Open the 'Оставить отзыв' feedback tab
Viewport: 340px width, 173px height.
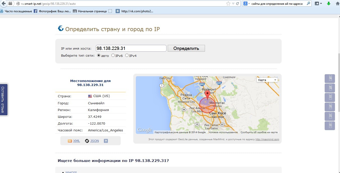click(x=4, y=100)
